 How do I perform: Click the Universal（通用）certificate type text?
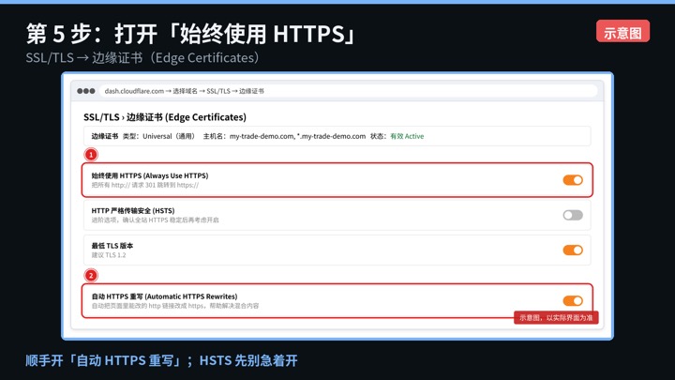pyautogui.click(x=169, y=136)
